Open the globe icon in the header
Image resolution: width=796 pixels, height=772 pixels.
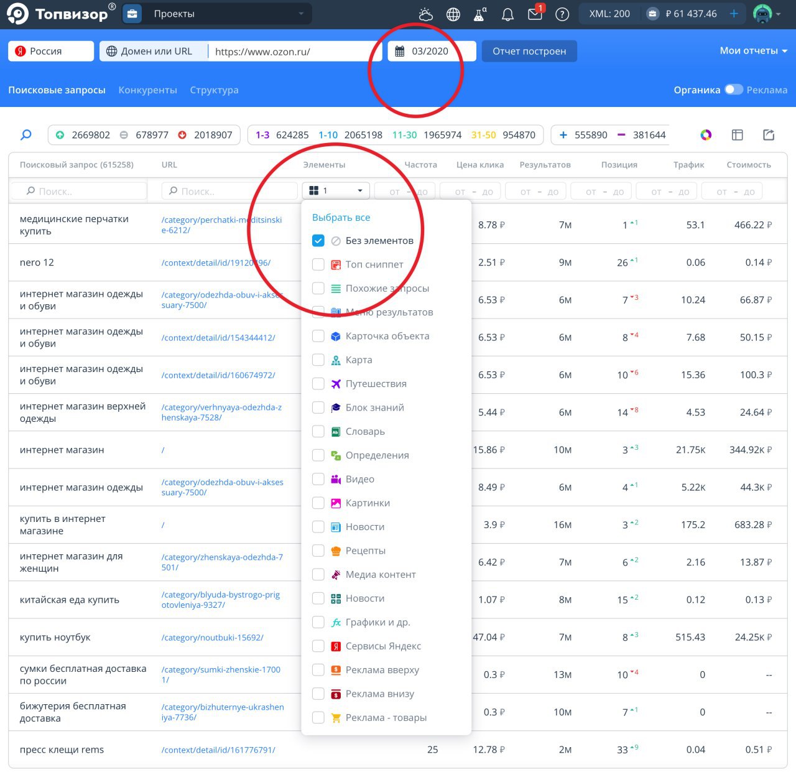[x=453, y=14]
